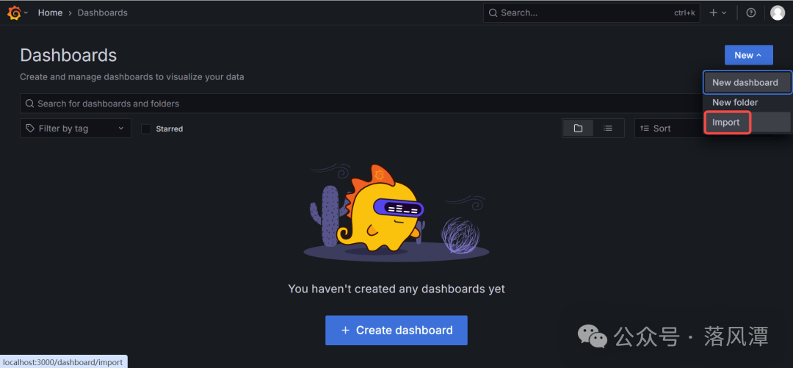Collapse the blue New button menu

748,55
